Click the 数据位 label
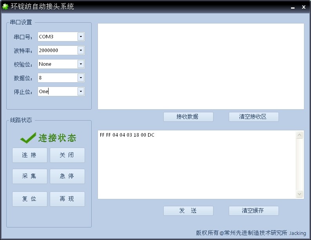The height and width of the screenshot is (240, 311). coord(23,78)
